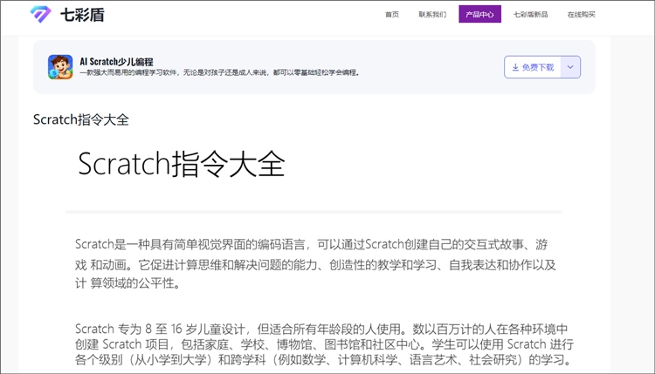The height and width of the screenshot is (374, 655).
Task: Click the large Scratch指令大全 page title
Action: point(182,164)
